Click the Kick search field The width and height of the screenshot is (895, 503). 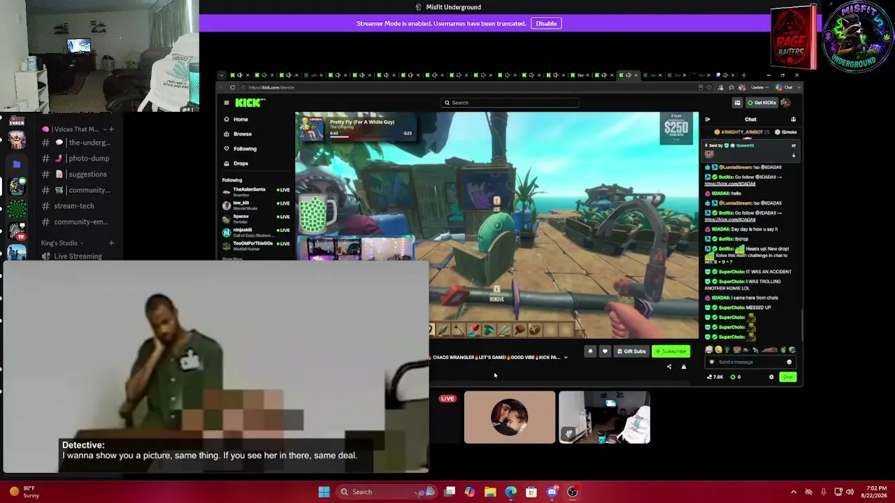tap(510, 103)
